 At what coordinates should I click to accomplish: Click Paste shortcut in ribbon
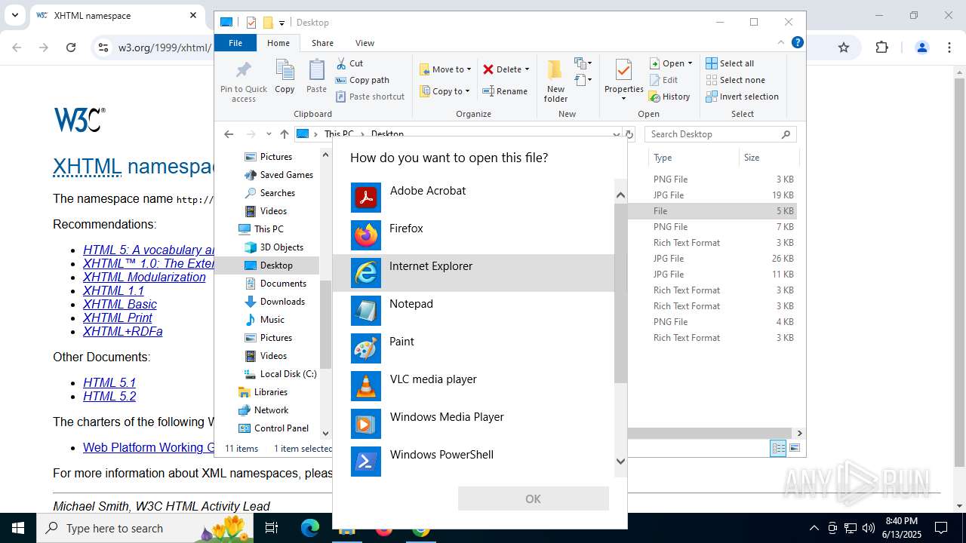coord(370,97)
